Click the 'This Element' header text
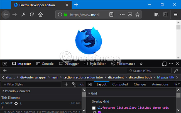This screenshot has width=181, height=113. [x=11, y=98]
